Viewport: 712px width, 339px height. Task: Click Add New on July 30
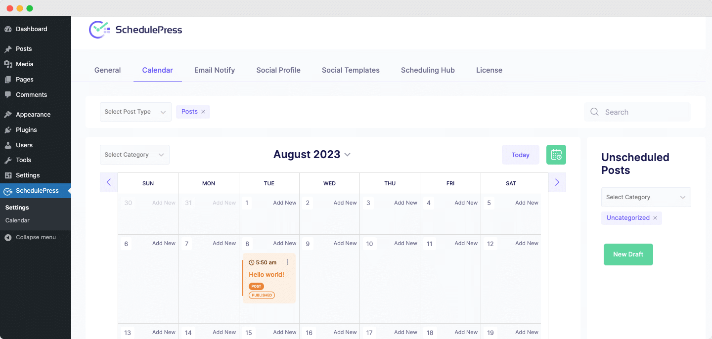click(x=164, y=203)
